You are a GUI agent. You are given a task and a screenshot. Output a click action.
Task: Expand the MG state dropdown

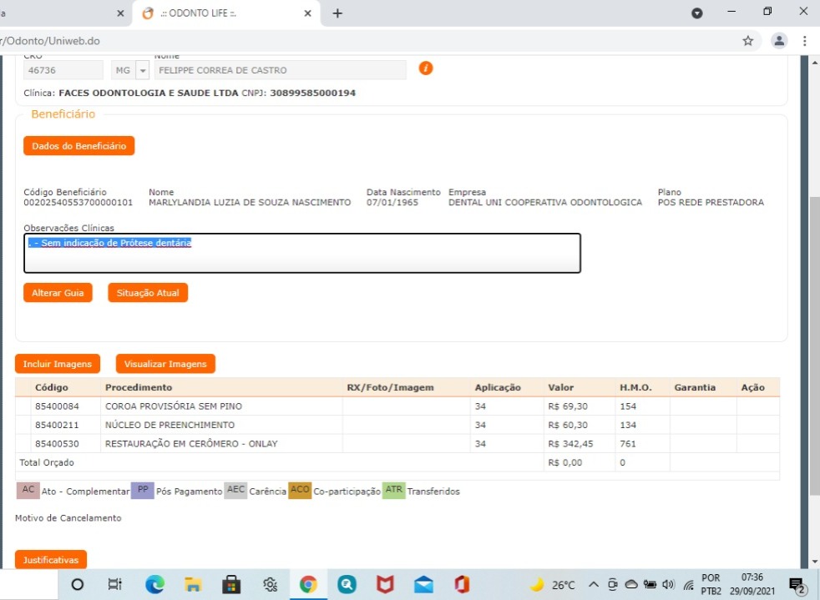(142, 71)
